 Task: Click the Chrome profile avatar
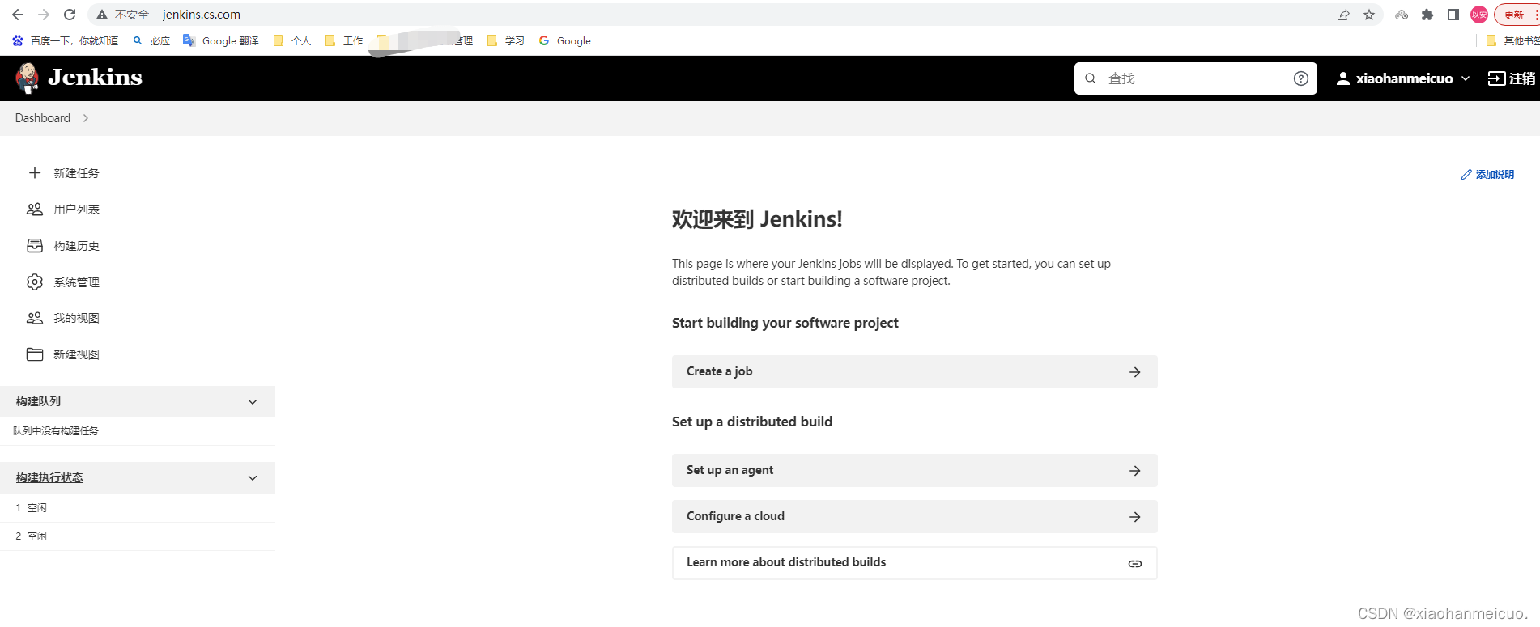(x=1479, y=15)
